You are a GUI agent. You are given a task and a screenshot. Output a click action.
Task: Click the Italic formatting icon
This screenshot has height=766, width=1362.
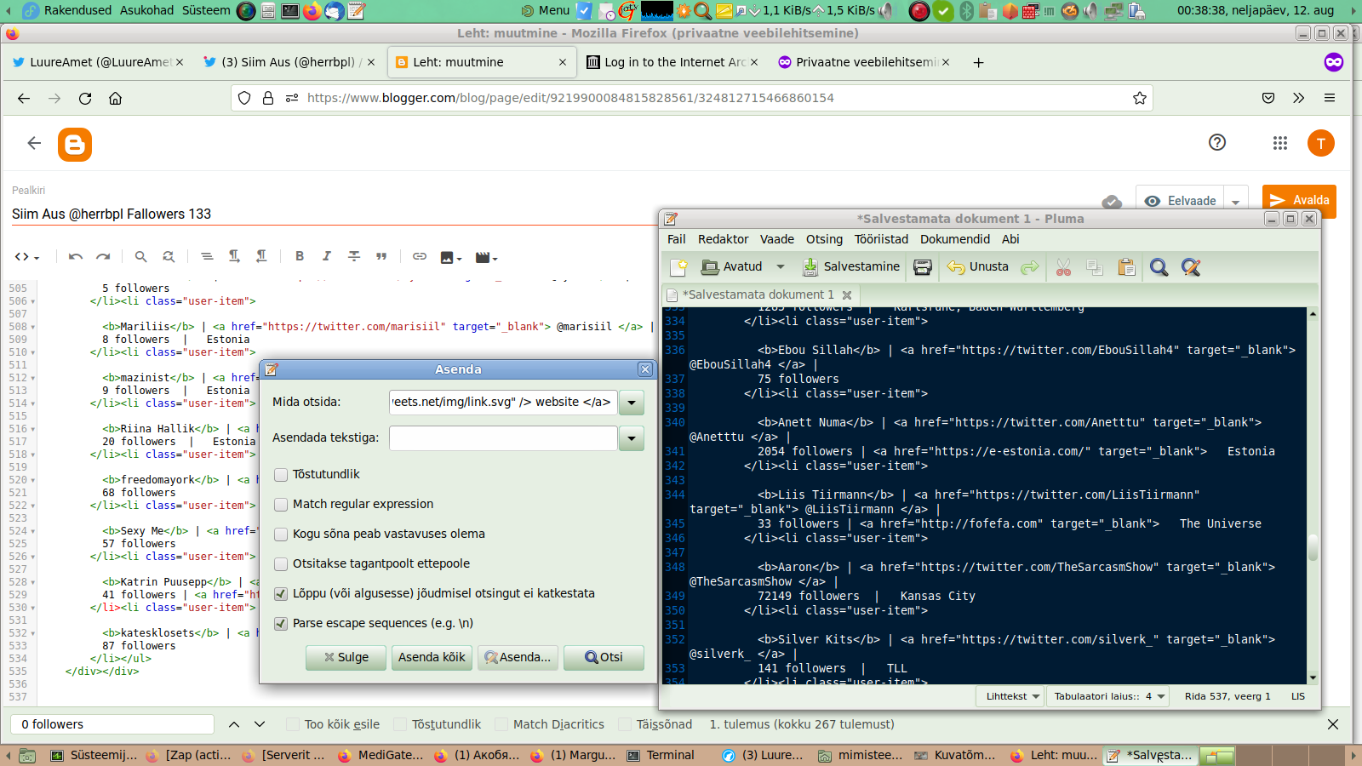(x=326, y=256)
